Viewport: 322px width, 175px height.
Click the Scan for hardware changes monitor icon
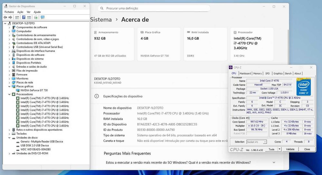[43, 17]
